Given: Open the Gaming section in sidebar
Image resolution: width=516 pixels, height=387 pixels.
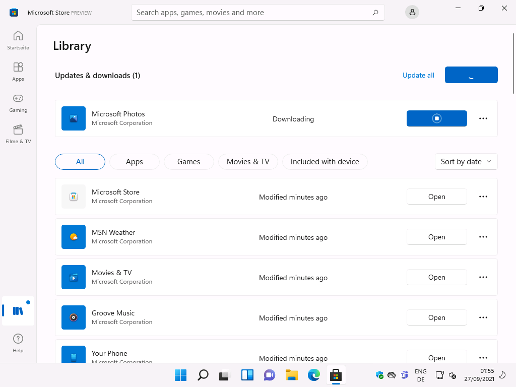Looking at the screenshot, I should [x=18, y=103].
